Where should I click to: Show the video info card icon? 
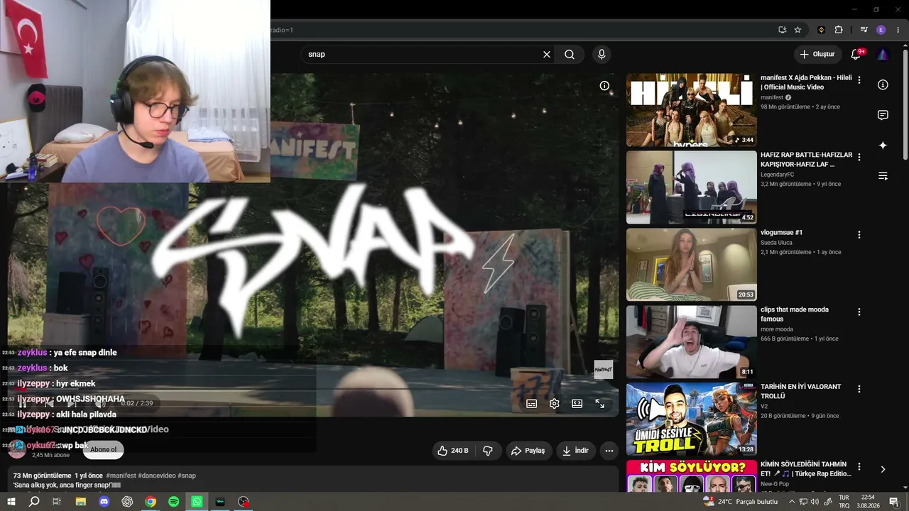click(x=604, y=86)
